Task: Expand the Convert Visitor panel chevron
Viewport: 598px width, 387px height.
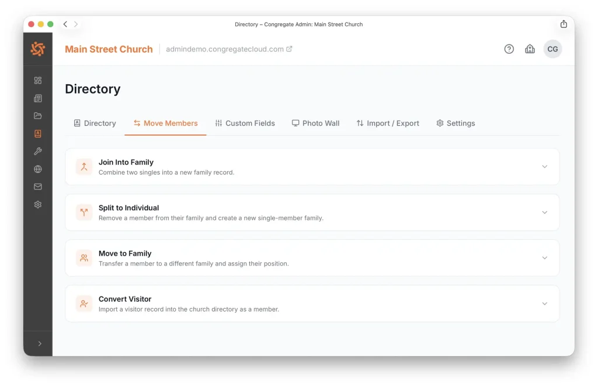Action: [x=545, y=303]
